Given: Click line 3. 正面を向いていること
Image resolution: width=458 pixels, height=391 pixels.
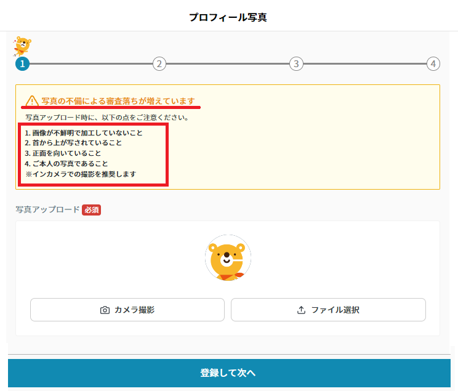Looking at the screenshot, I should 63,153.
